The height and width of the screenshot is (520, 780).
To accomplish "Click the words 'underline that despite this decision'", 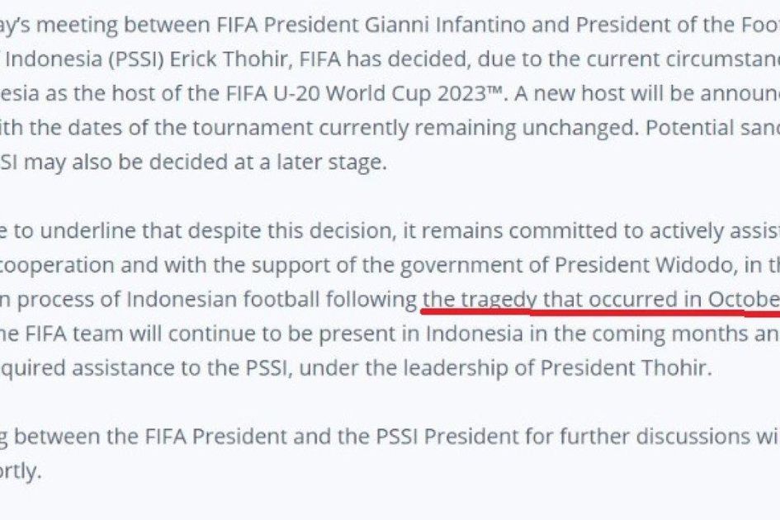I will click(x=218, y=231).
